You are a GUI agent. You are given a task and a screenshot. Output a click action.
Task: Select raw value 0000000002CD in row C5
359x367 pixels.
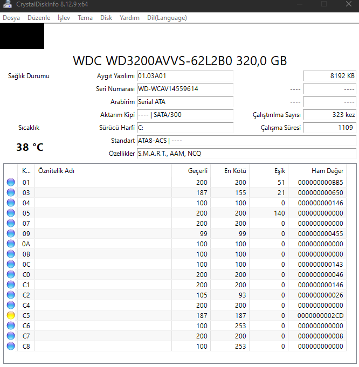(x=320, y=315)
